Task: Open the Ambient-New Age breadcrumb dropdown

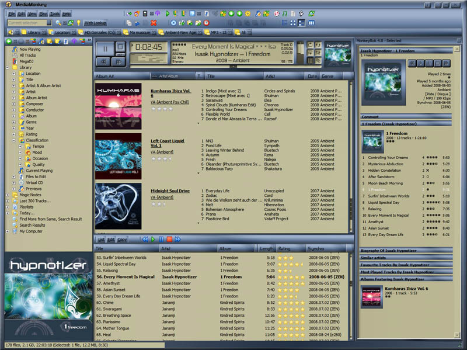Action: [200, 32]
